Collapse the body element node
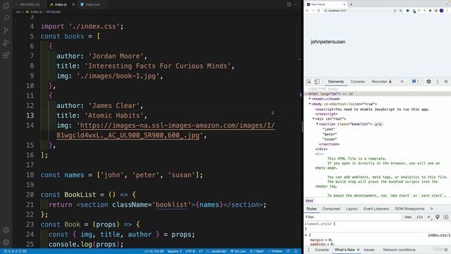 [310, 104]
